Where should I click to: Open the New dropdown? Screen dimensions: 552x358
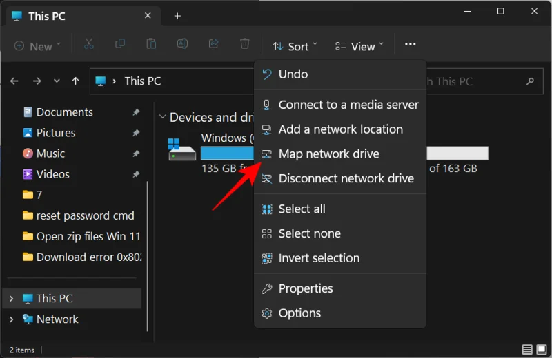coord(37,46)
